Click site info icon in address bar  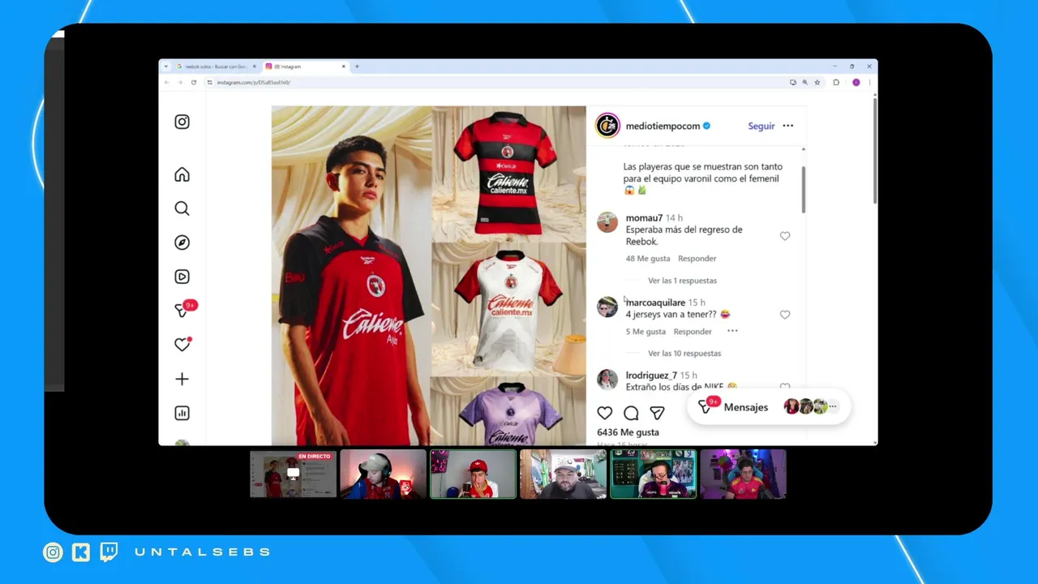point(209,82)
